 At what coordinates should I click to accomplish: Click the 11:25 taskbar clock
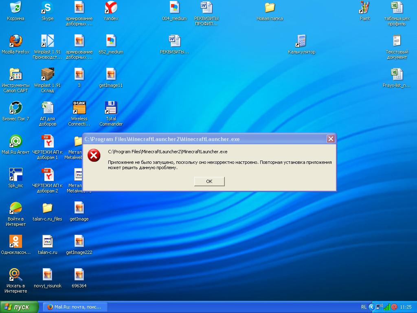(x=406, y=307)
